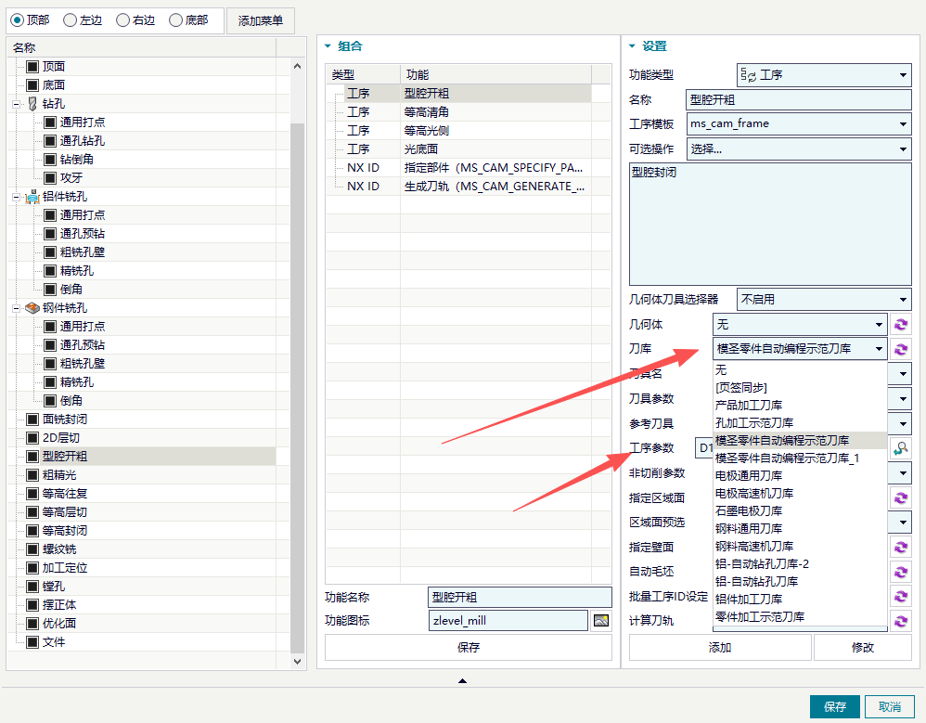Open image browser beside 功能图标 field

point(601,621)
